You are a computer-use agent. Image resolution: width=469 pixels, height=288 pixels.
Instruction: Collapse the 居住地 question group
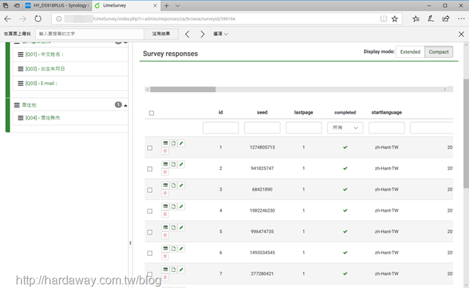(x=125, y=106)
